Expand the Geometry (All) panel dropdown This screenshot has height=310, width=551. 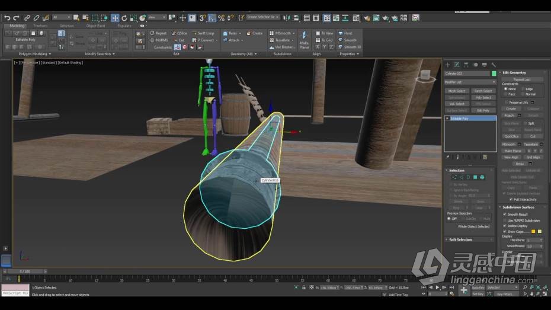click(244, 54)
